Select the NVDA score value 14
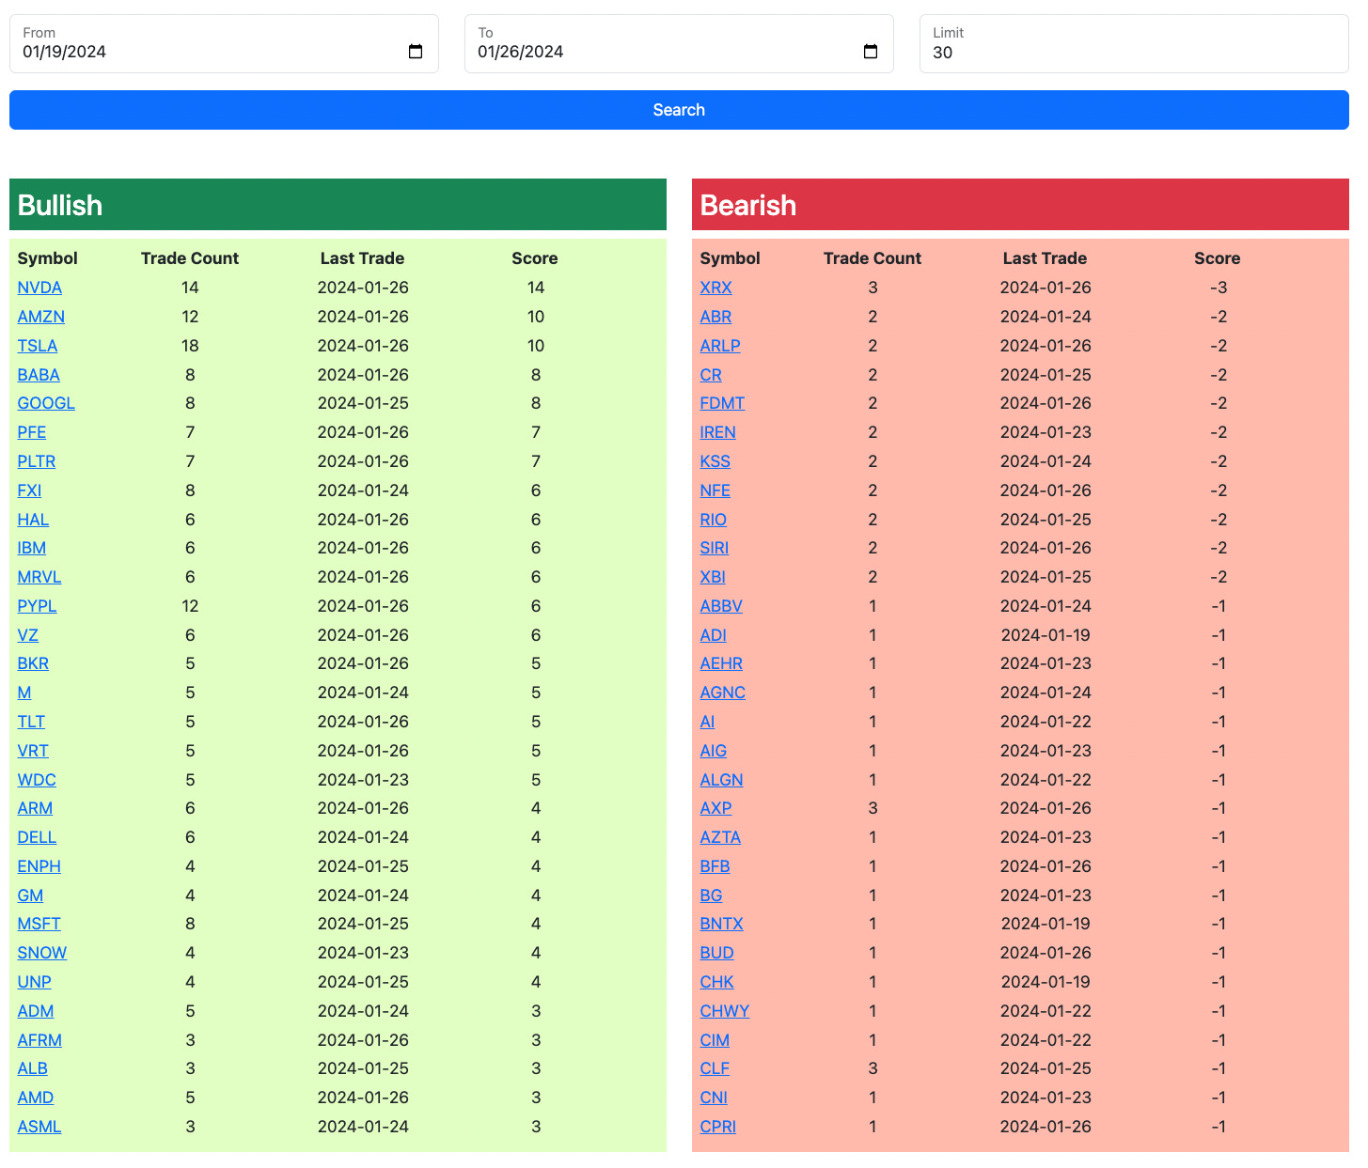Screen dimensions: 1368x1168 click(536, 288)
